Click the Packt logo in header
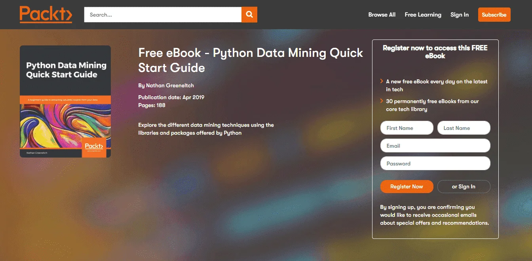Viewport: 532px width, 261px height. coord(46,15)
